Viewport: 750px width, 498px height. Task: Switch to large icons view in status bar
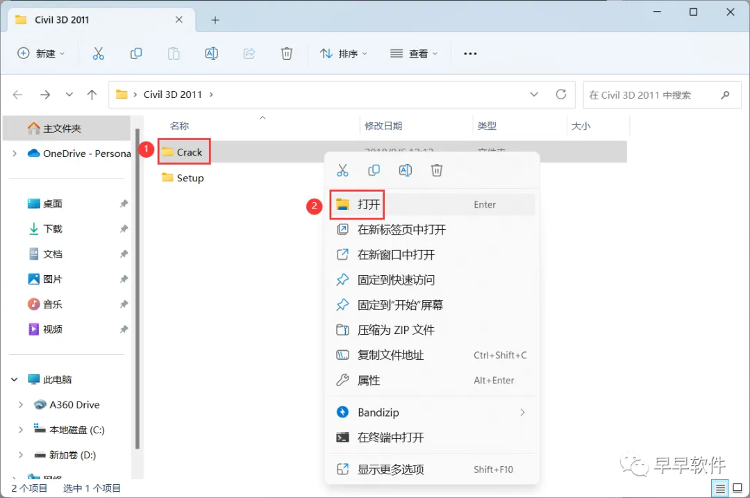tap(737, 488)
